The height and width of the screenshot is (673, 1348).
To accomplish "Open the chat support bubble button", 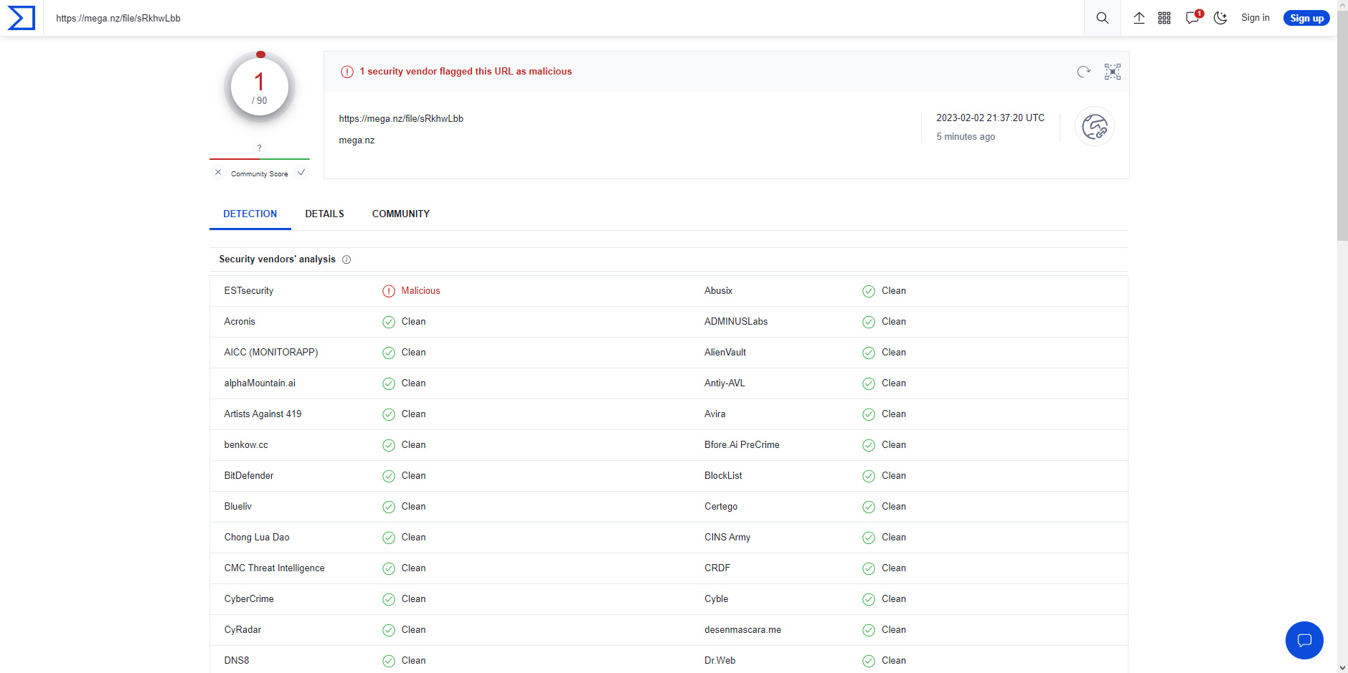I will tap(1304, 640).
